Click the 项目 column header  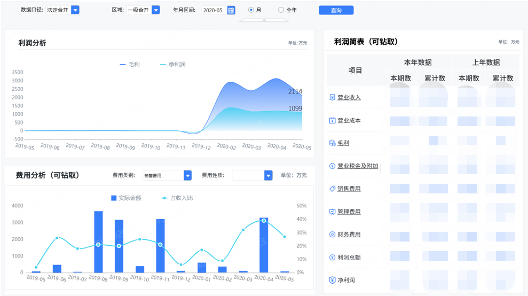click(355, 70)
